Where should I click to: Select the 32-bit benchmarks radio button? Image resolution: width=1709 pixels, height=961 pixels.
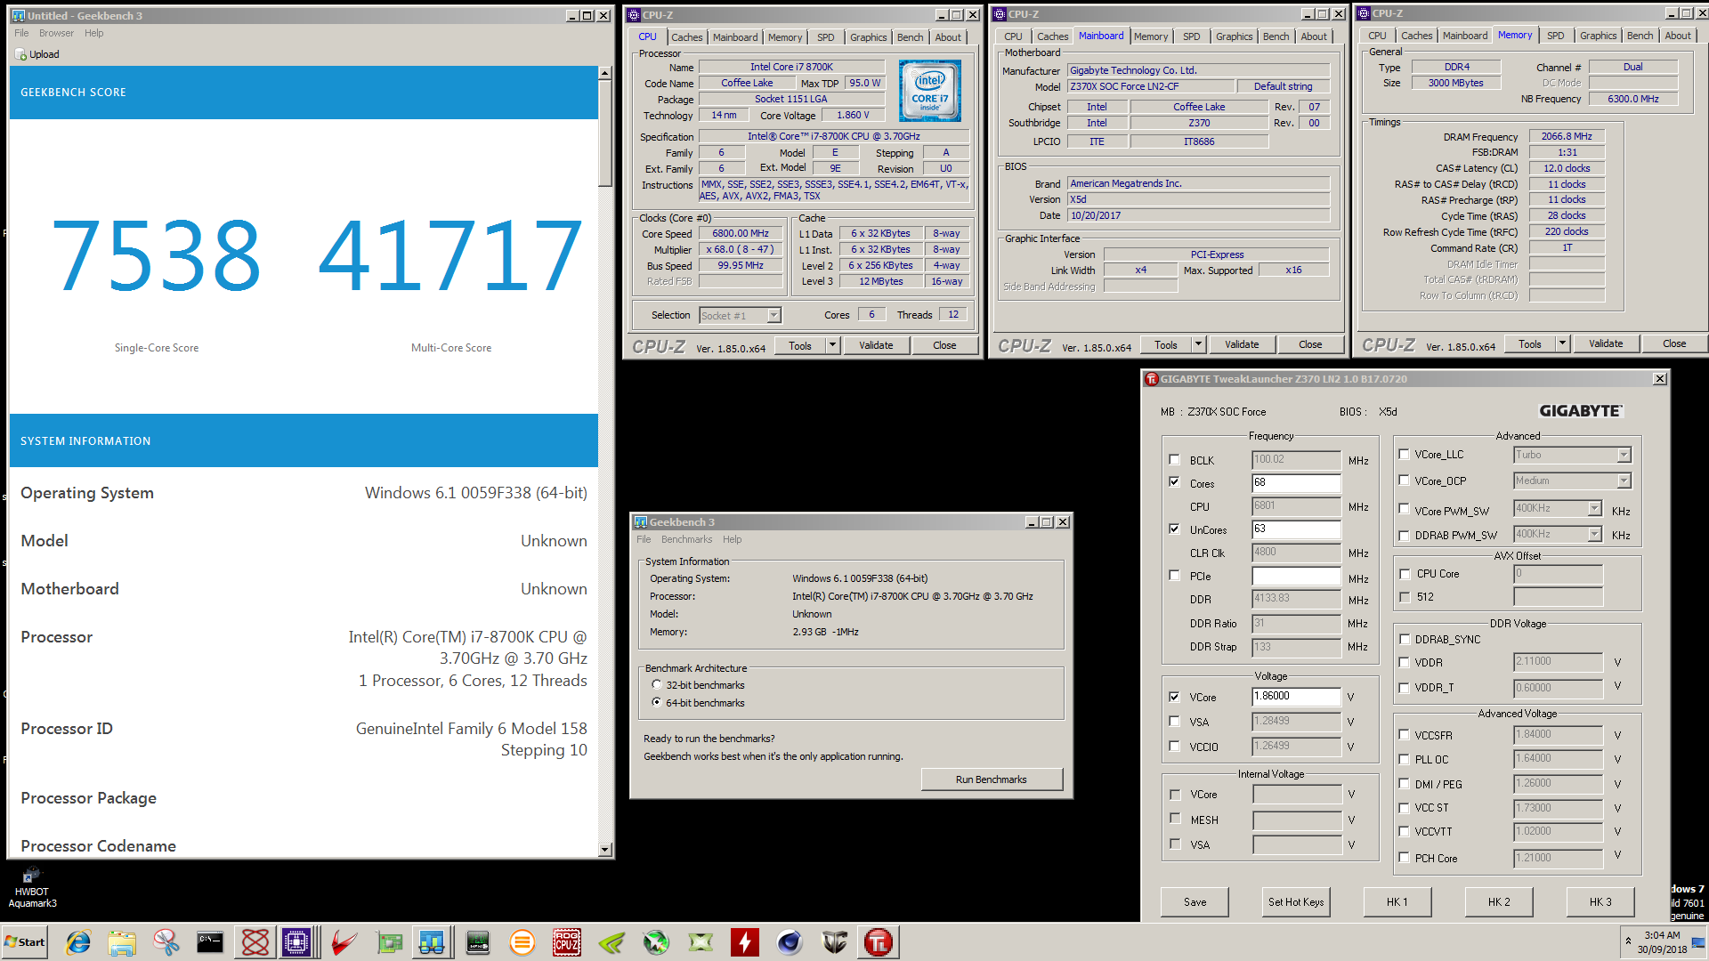click(657, 684)
